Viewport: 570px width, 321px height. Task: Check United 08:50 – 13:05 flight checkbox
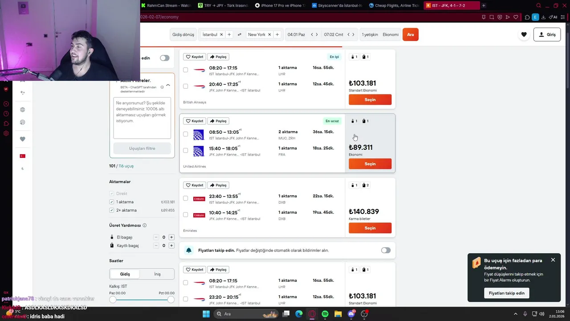(186, 134)
